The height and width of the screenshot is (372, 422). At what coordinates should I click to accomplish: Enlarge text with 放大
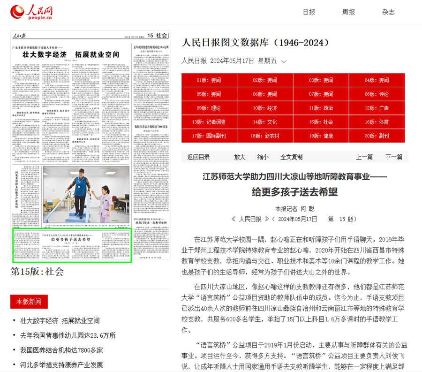click(x=240, y=157)
